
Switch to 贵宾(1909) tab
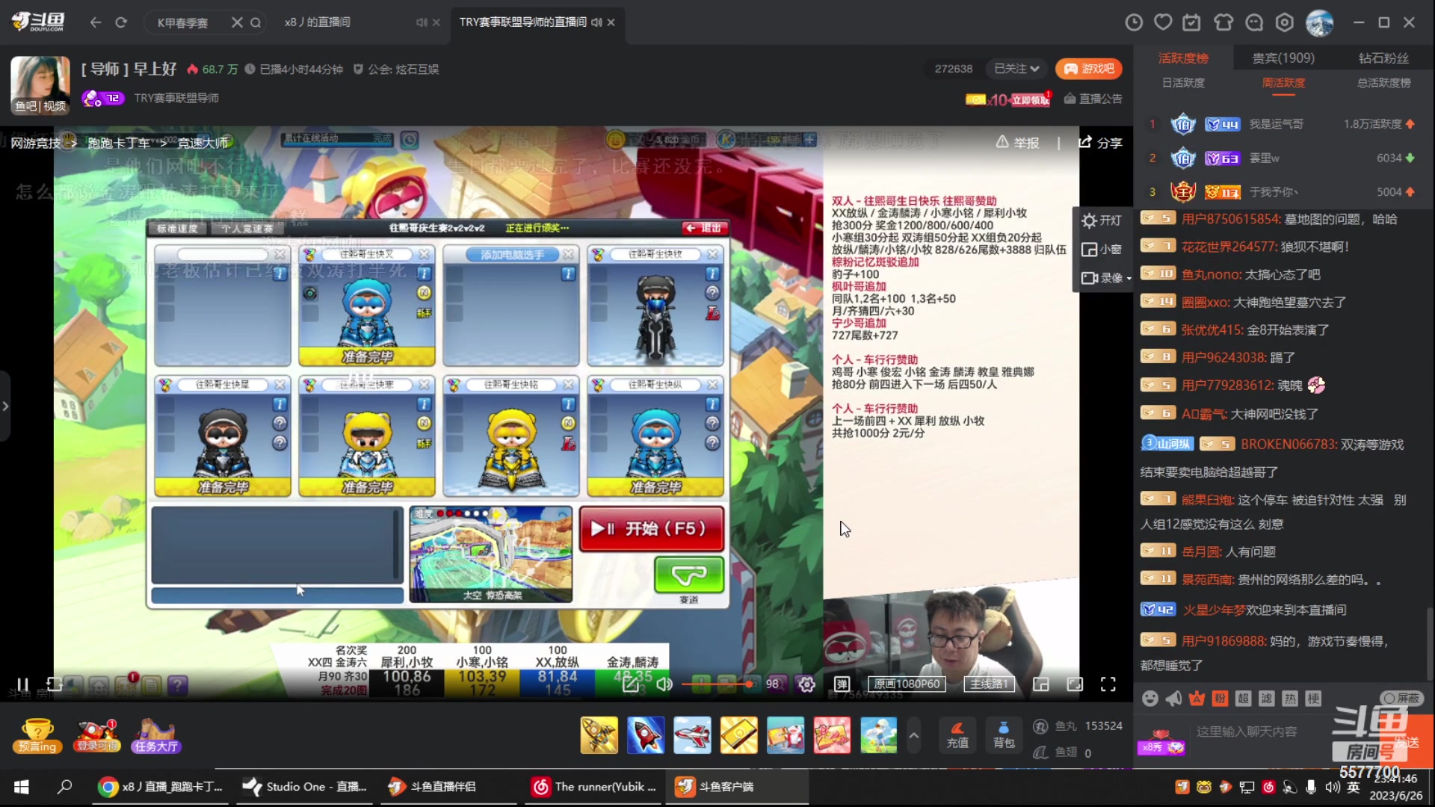(x=1283, y=58)
